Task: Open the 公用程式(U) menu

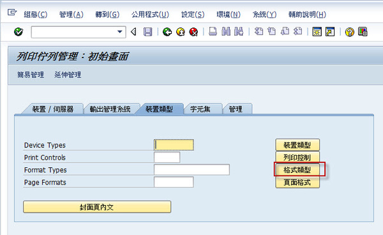Action: [x=150, y=15]
